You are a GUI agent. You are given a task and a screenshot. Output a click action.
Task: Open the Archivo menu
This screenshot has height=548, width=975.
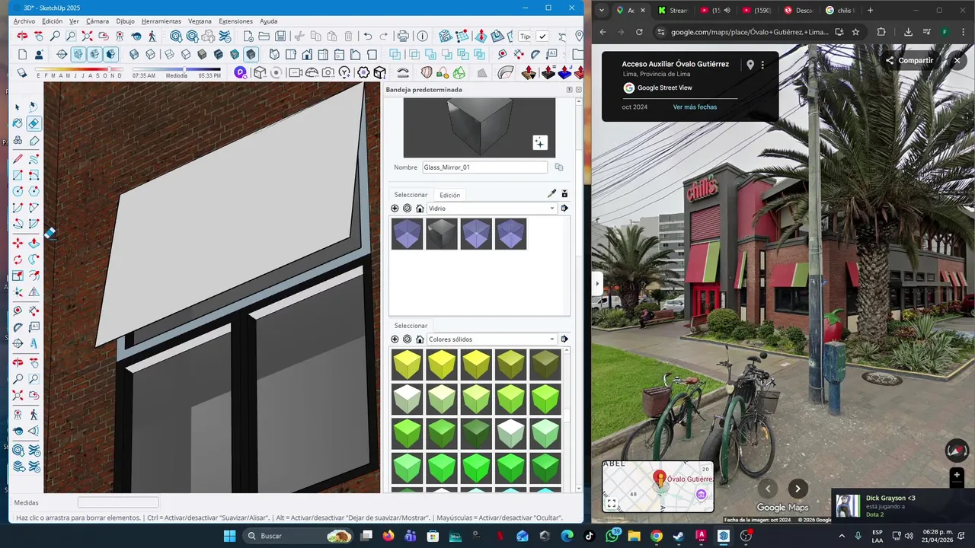click(x=24, y=21)
